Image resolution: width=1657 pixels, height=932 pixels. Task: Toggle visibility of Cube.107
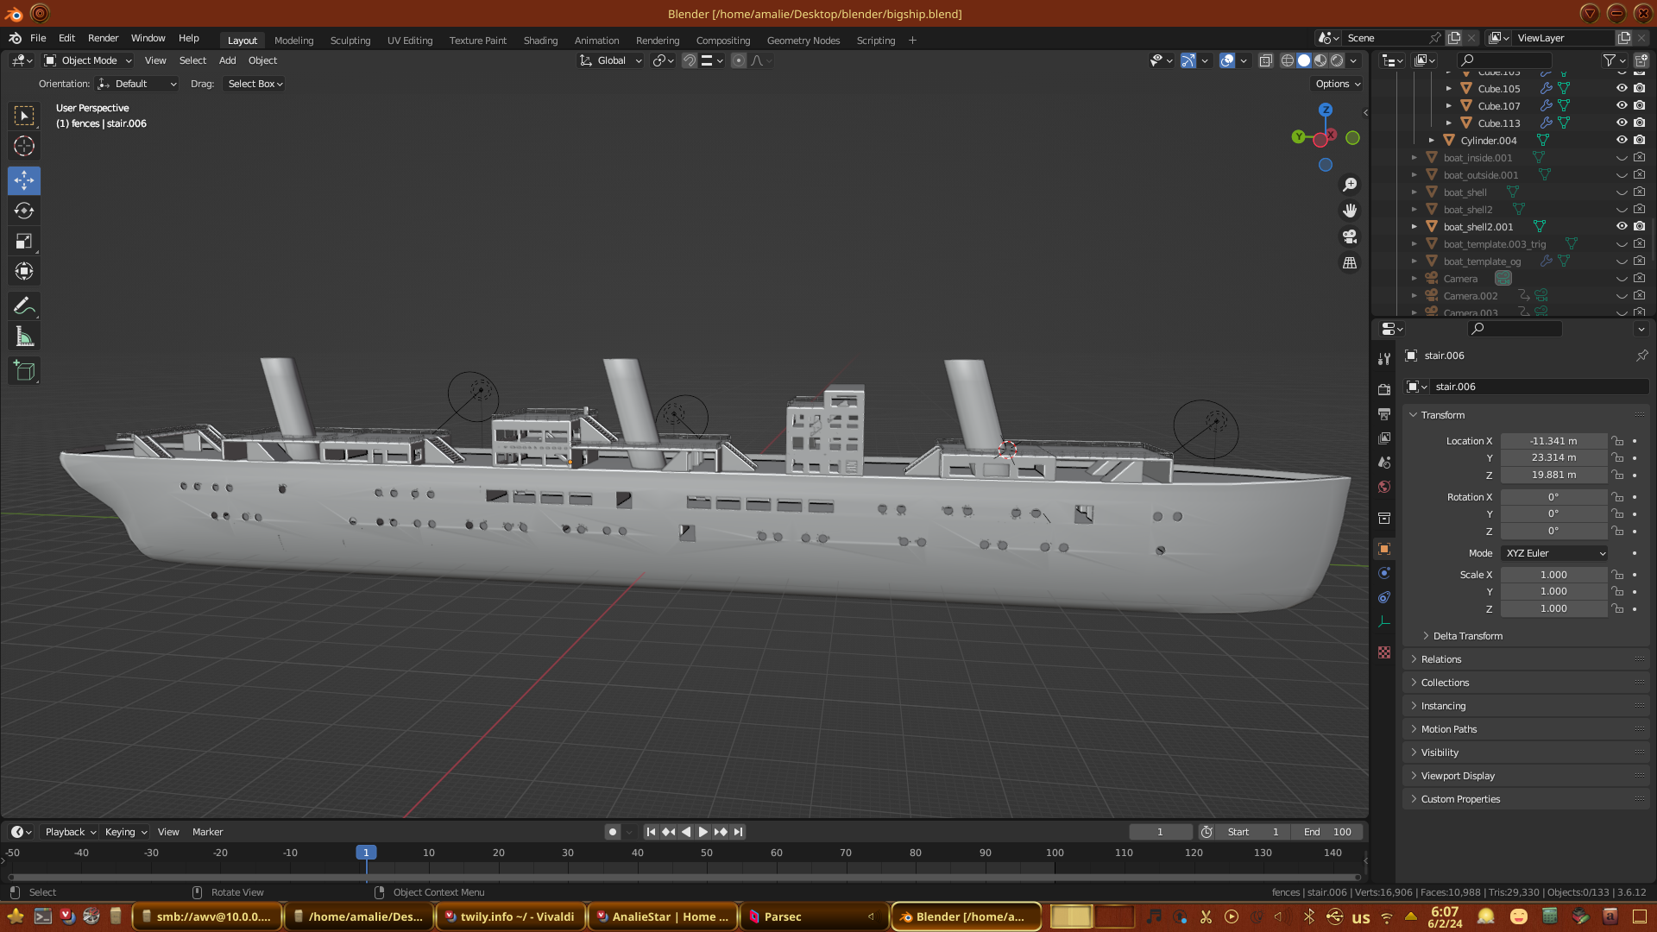point(1622,105)
